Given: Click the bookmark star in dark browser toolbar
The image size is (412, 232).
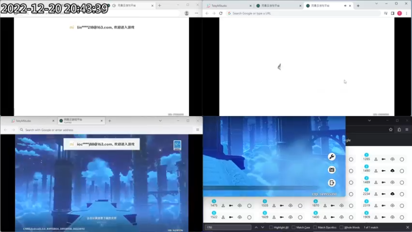Looking at the screenshot, I should tap(391, 129).
